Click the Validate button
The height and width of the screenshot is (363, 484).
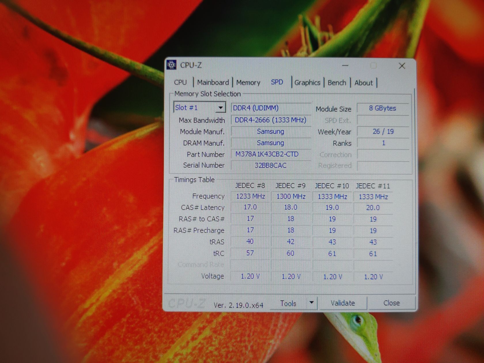(343, 303)
